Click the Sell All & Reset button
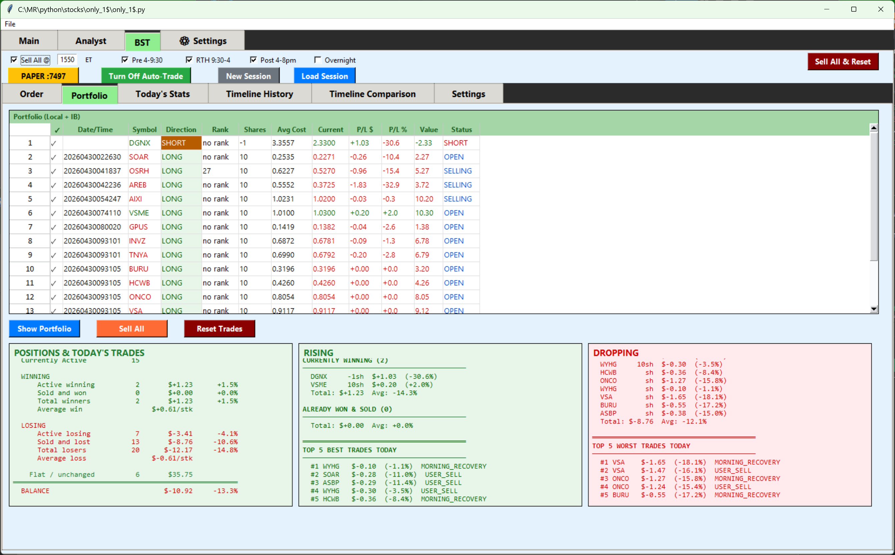This screenshot has width=895, height=555. pyautogui.click(x=843, y=62)
